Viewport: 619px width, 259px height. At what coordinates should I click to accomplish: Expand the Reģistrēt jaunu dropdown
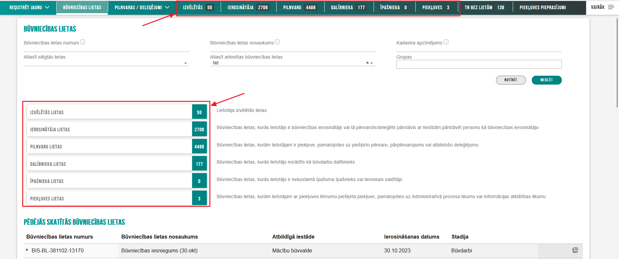coord(29,7)
